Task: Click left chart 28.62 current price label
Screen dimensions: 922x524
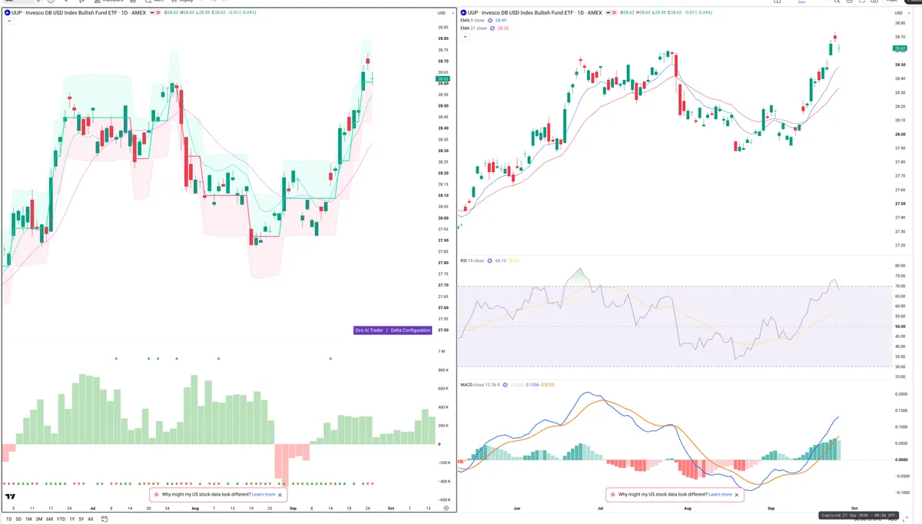Action: (x=443, y=78)
